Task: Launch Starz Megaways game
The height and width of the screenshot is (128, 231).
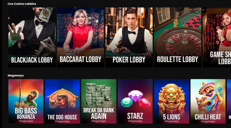Action: point(135,101)
